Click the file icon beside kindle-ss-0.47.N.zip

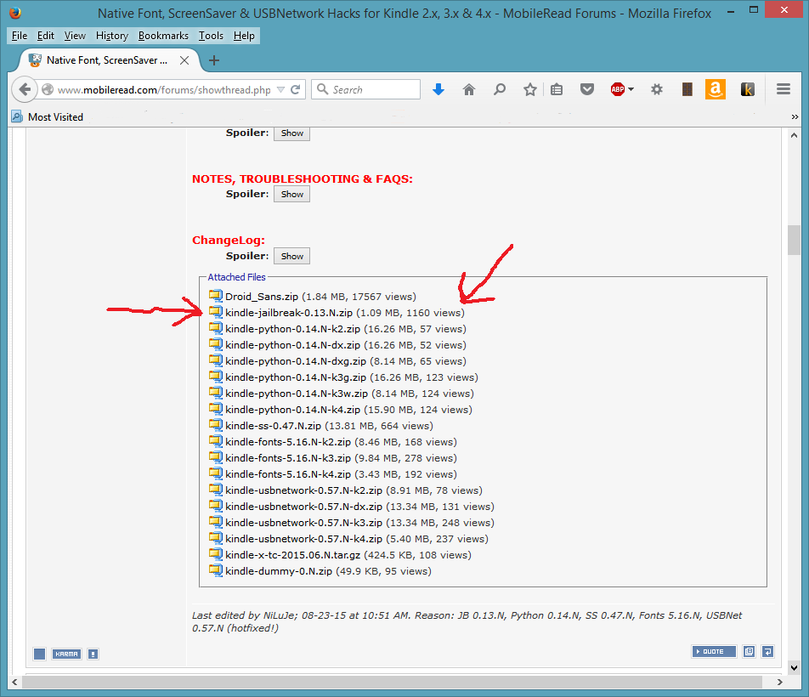(x=216, y=425)
